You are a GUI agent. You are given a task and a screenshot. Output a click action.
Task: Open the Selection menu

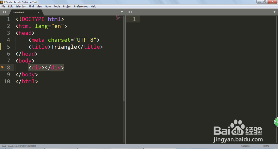(21, 6)
